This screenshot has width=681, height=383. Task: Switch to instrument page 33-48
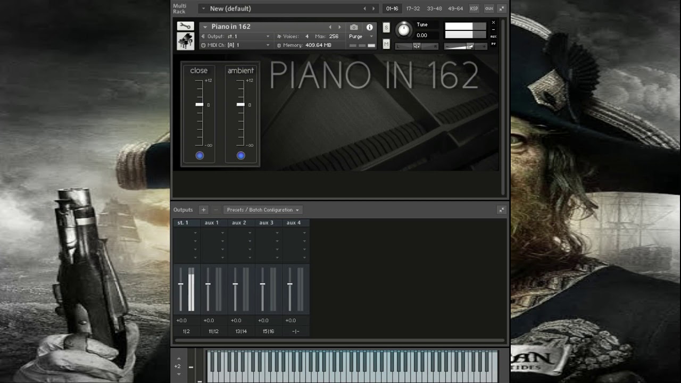click(x=434, y=9)
